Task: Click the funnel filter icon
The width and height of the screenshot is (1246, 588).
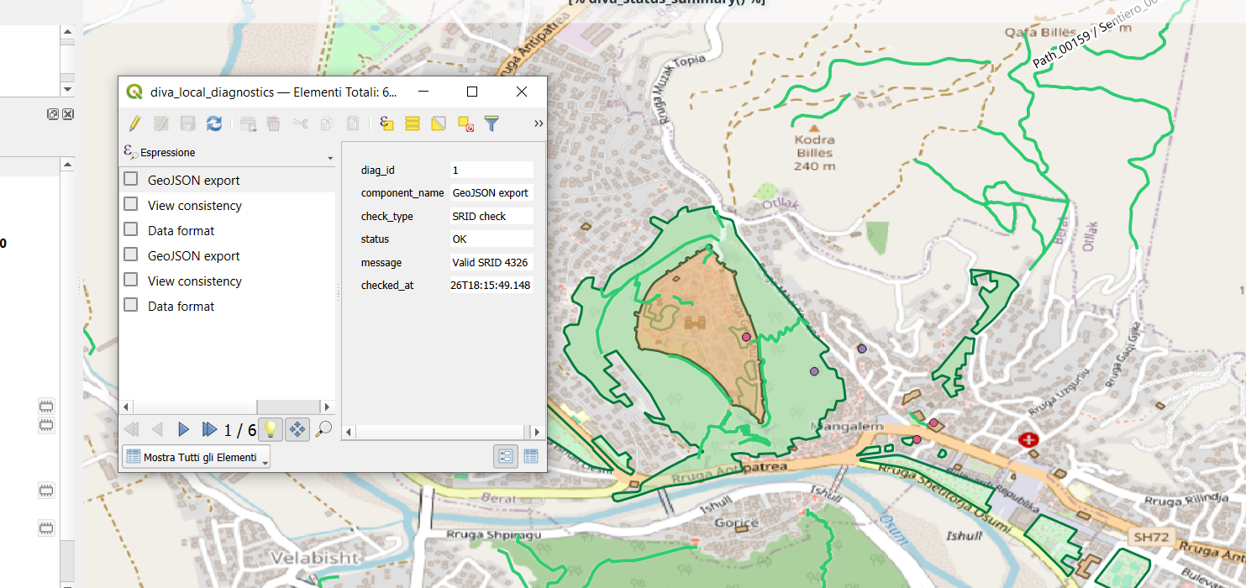Action: [x=492, y=124]
